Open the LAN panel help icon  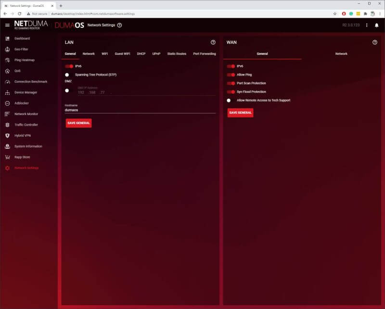[x=213, y=42]
